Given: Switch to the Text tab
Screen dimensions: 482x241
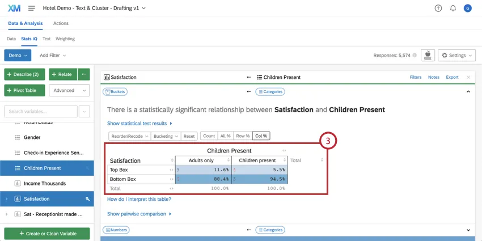Looking at the screenshot, I should (46, 39).
